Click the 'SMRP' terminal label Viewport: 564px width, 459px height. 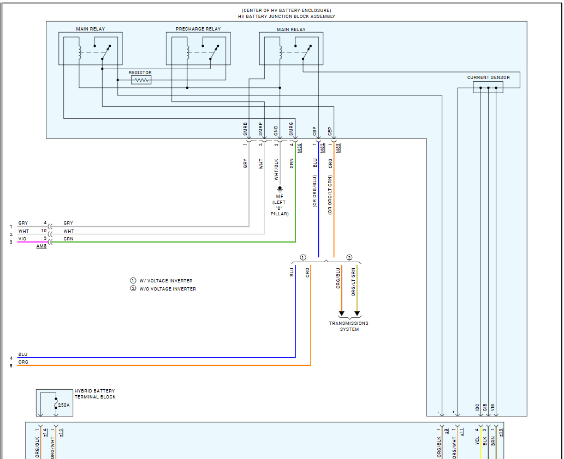tap(260, 129)
